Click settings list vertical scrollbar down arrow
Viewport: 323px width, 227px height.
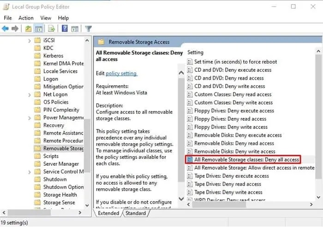tap(318, 198)
